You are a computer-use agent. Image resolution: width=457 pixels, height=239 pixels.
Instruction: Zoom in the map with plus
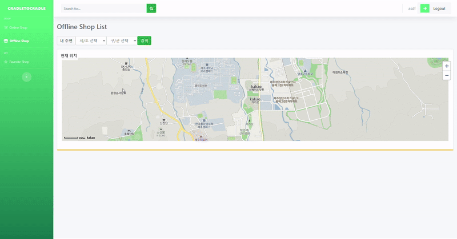point(447,66)
